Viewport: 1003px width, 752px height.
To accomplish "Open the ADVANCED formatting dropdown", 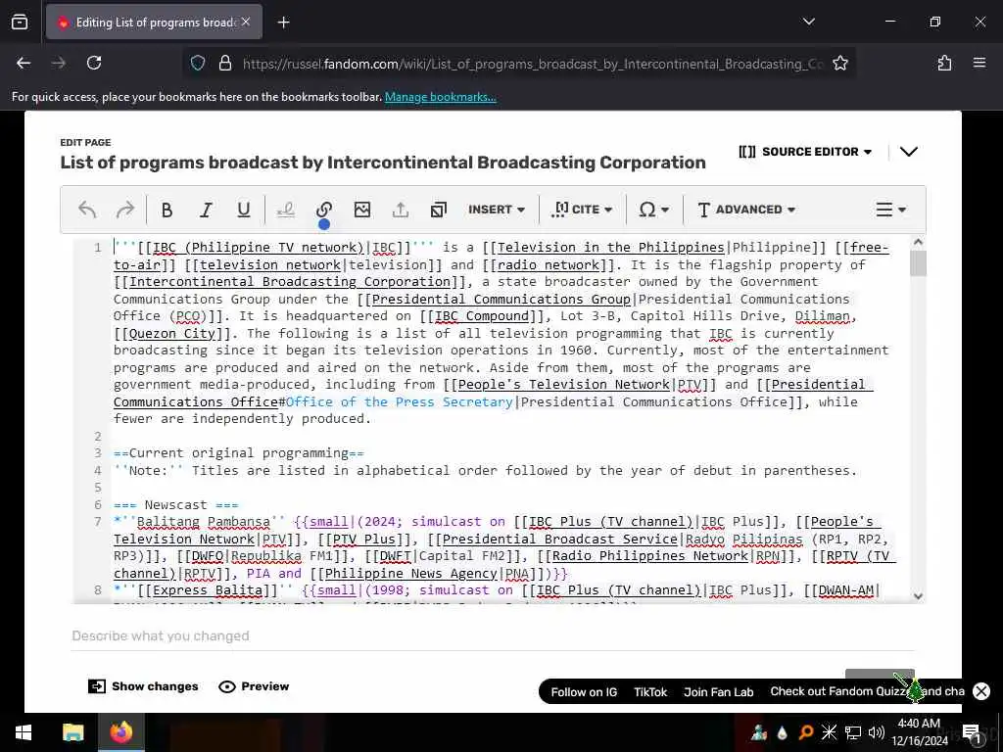I will coord(745,210).
